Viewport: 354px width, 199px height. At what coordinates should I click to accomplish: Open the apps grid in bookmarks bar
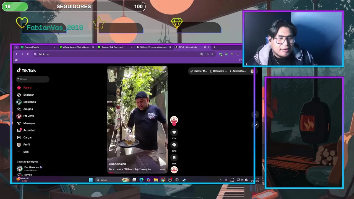16,60
